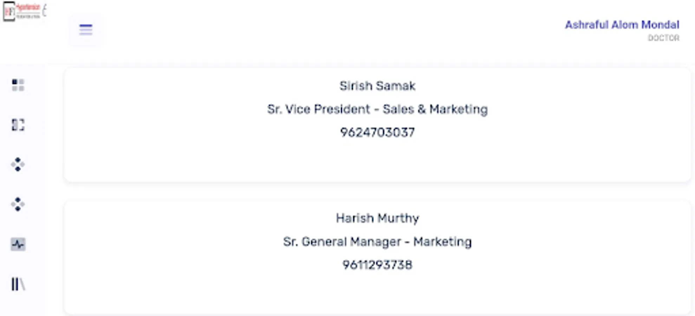Select the corner-brackets scan icon in sidebar
695x316 pixels.
(18, 125)
